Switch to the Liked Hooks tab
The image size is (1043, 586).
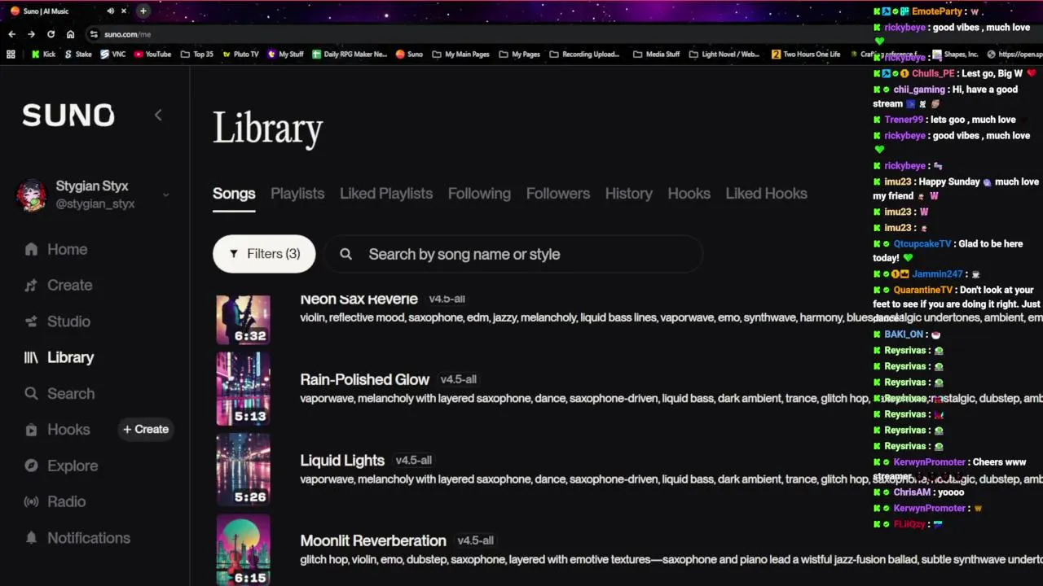point(767,194)
